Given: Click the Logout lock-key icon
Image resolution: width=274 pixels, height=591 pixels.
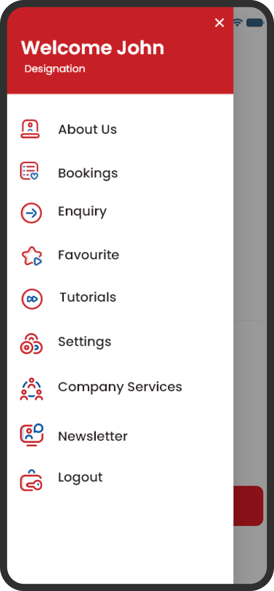Looking at the screenshot, I should click(31, 480).
